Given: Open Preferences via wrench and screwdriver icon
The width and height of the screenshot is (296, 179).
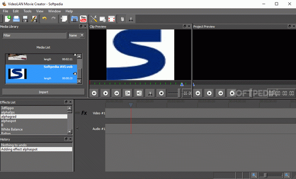Looking at the screenshot, I should click(x=94, y=19).
